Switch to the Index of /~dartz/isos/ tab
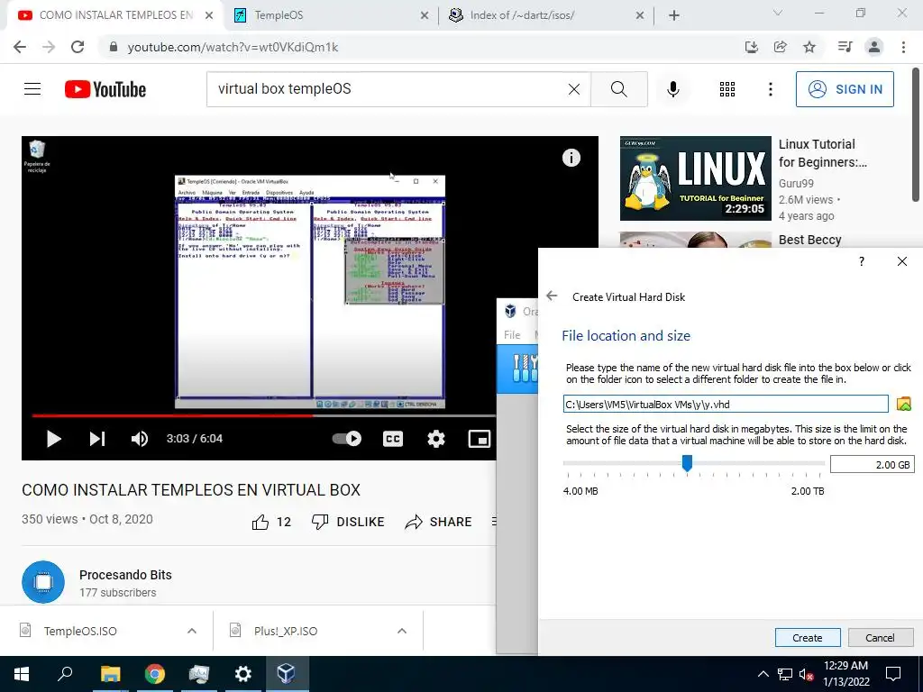 [546, 15]
